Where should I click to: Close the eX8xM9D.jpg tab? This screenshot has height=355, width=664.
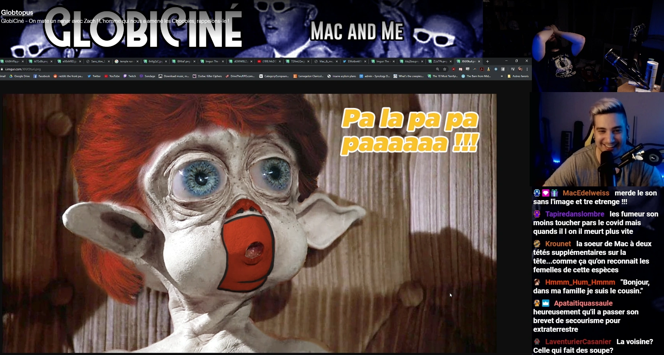80,61
